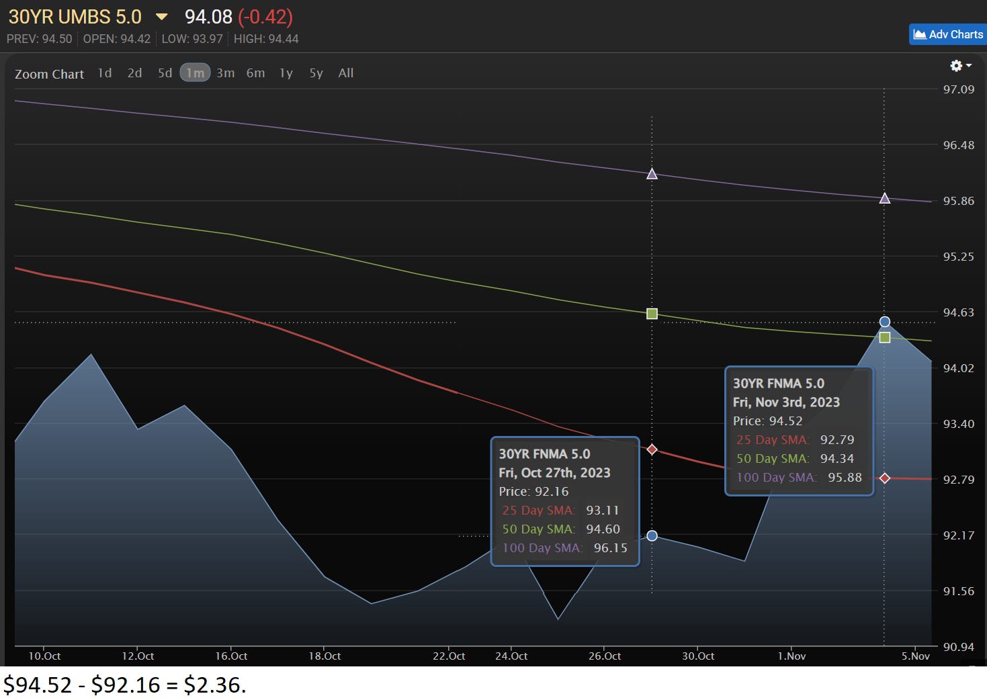Select the 5y zoom range
This screenshot has height=700, width=987.
[316, 73]
